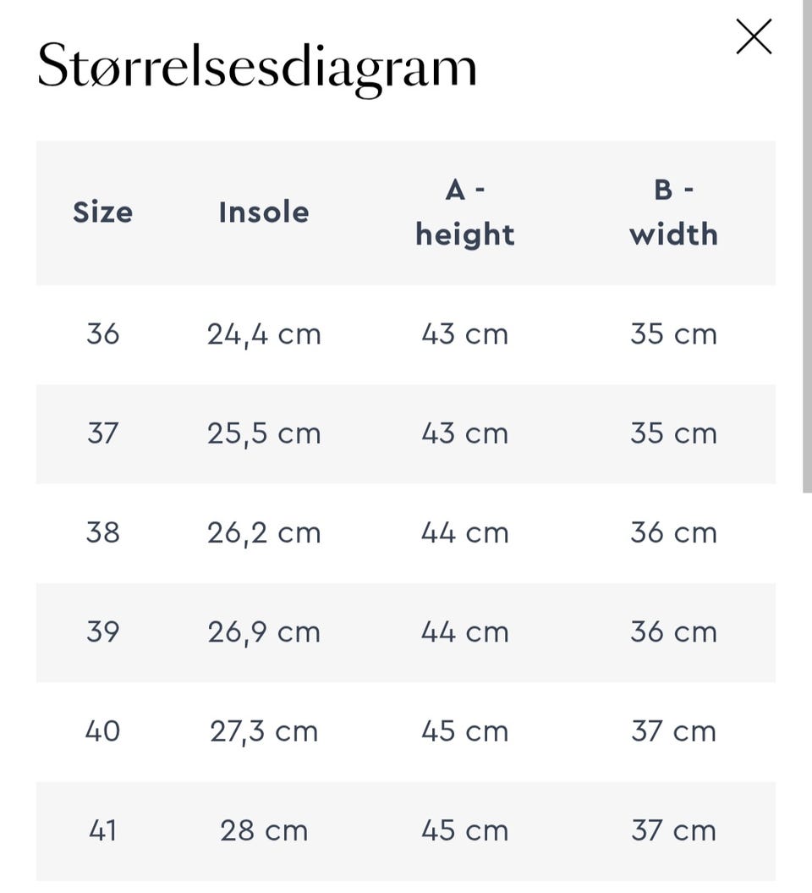Screen dimensions: 812x893
Task: Click the 24,4 cm insole value
Action: click(x=264, y=334)
